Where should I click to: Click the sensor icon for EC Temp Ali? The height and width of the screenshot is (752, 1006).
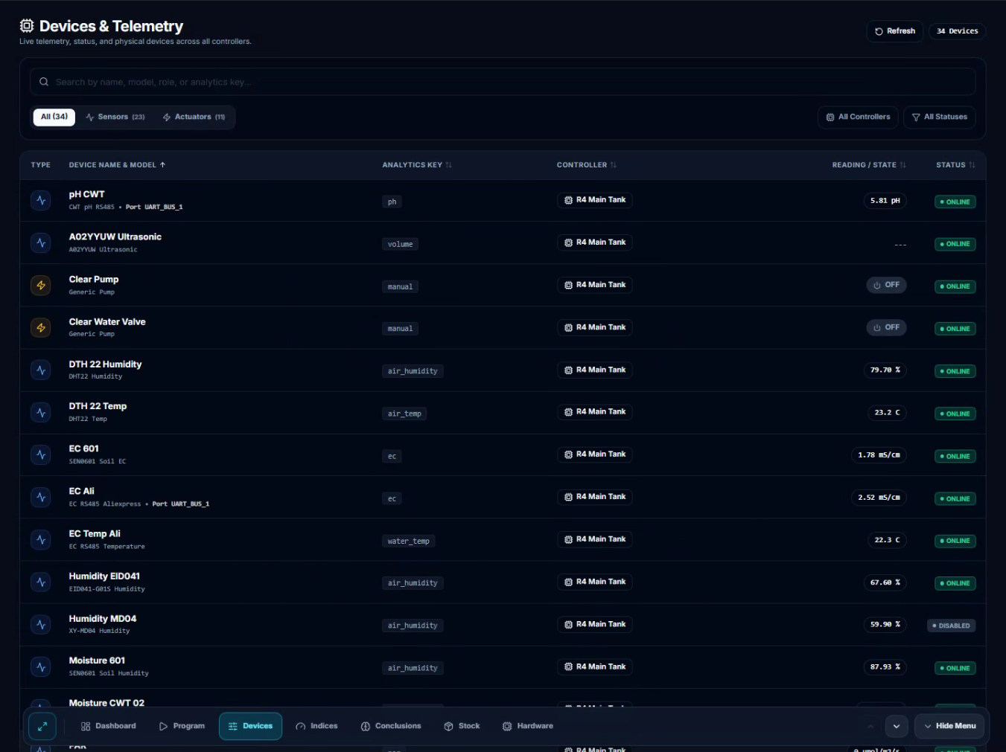coord(41,539)
